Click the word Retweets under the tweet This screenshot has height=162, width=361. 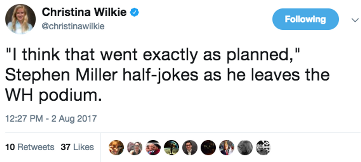(36, 147)
